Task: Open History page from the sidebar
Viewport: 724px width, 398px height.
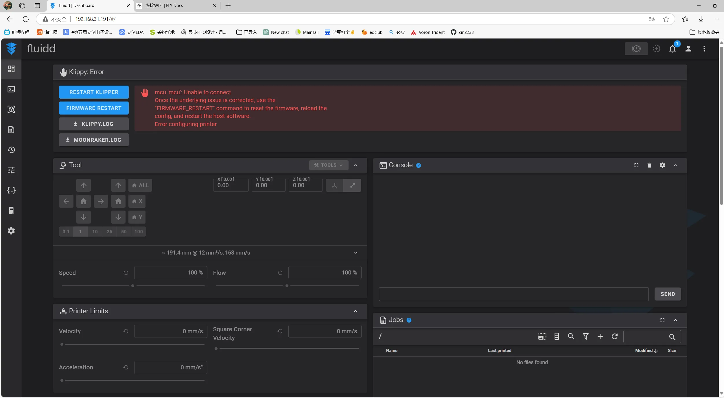Action: 11,150
